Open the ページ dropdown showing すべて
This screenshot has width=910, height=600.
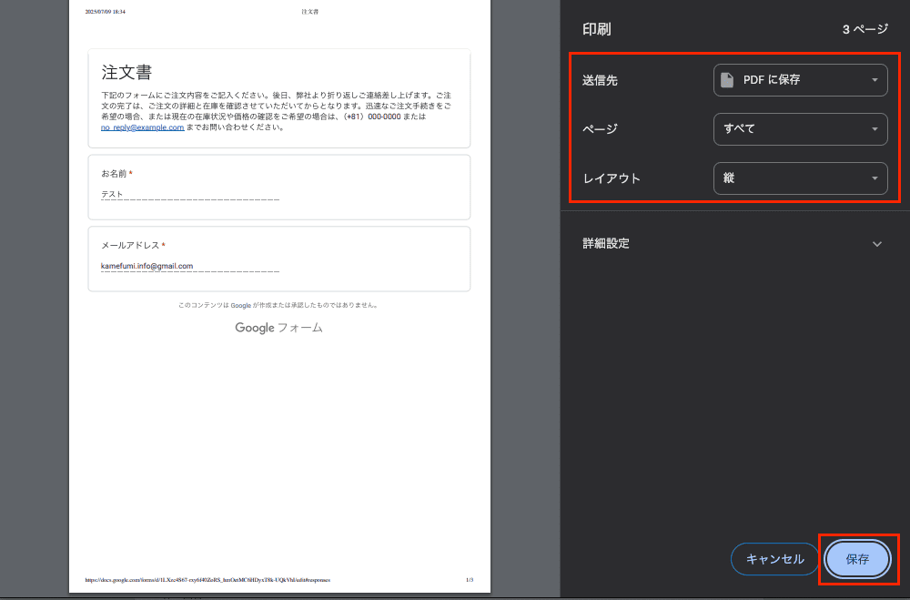(x=800, y=129)
